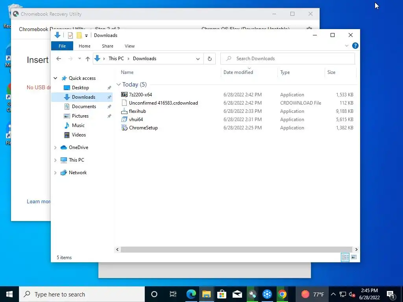Open the Windows Start menu
This screenshot has width=403, height=302.
coord(9,294)
